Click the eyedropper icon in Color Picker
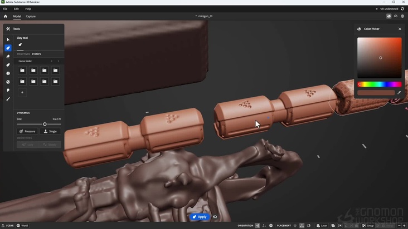408x229 pixels. [x=399, y=93]
